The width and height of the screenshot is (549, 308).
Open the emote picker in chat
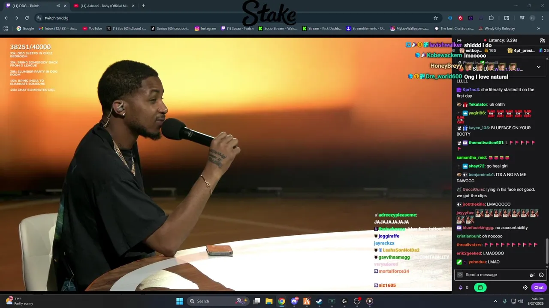541,275
